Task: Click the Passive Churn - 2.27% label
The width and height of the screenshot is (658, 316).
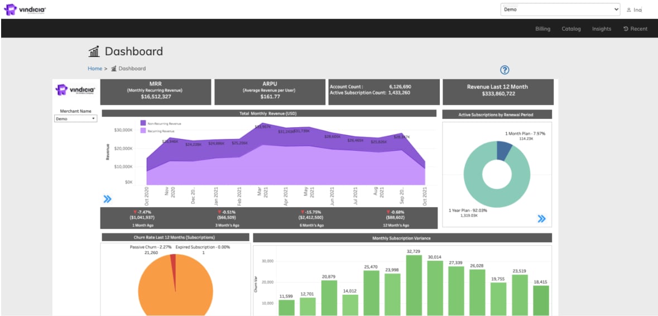Action: pos(151,247)
